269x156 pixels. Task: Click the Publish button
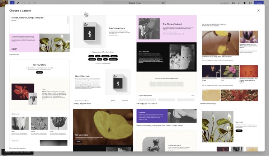(x=258, y=3)
